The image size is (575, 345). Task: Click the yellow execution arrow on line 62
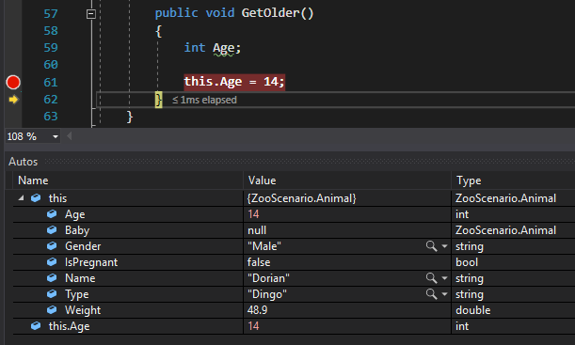tap(13, 100)
